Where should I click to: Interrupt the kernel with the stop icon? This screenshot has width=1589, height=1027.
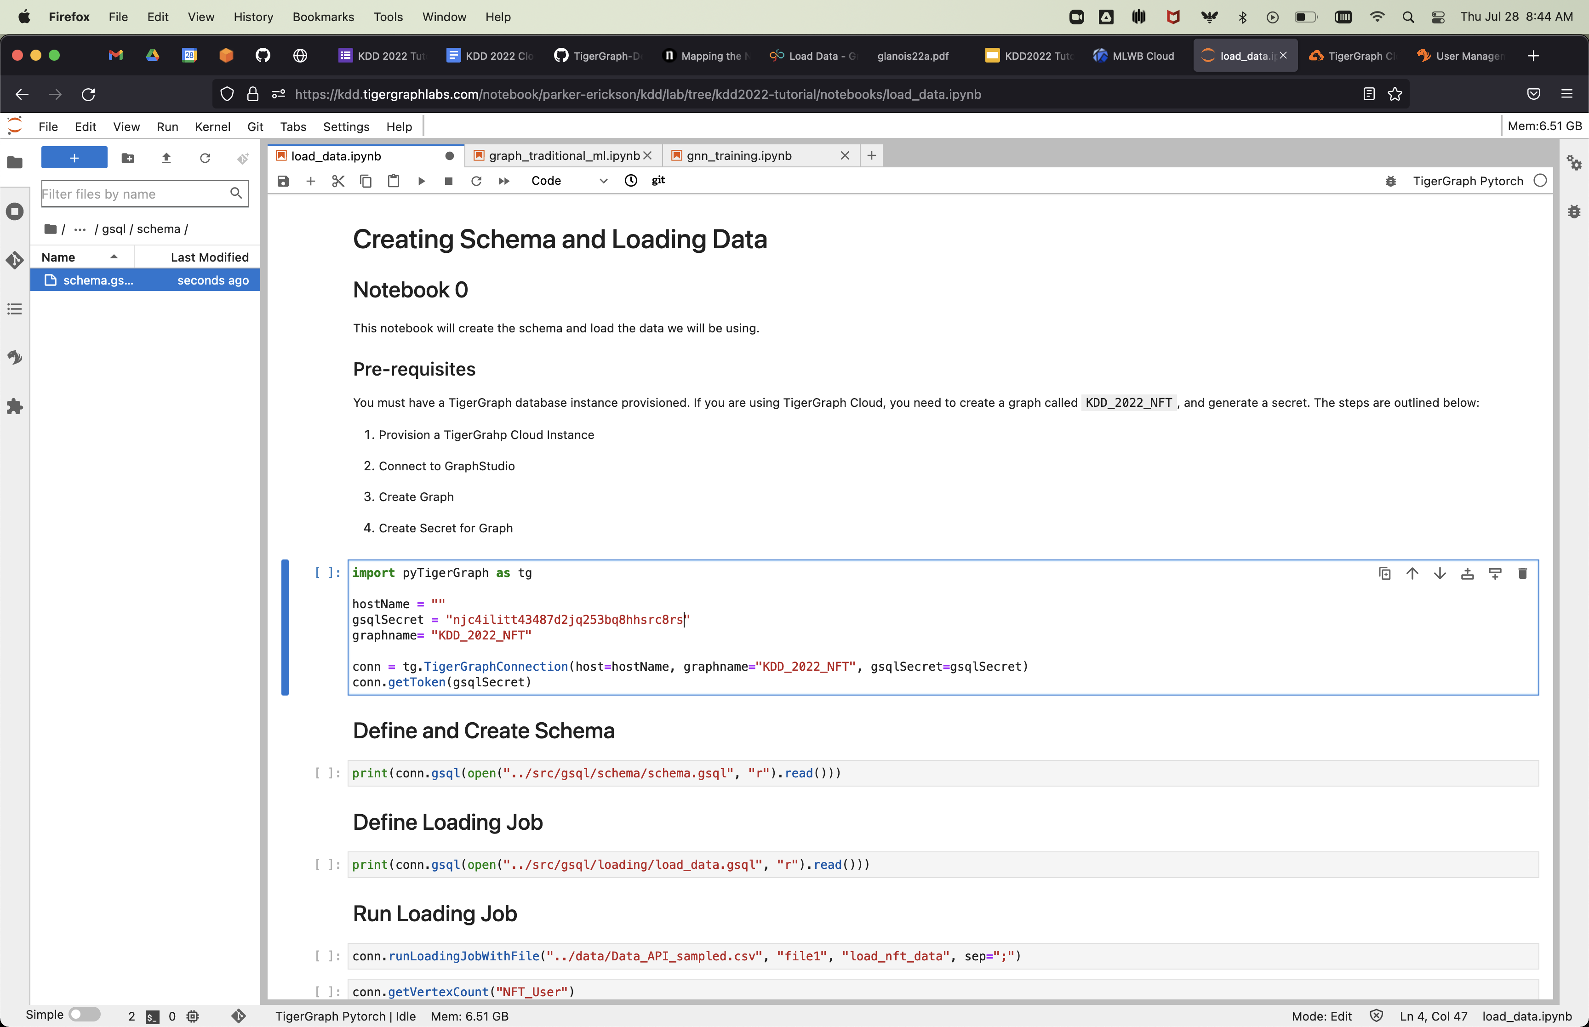[x=449, y=181]
